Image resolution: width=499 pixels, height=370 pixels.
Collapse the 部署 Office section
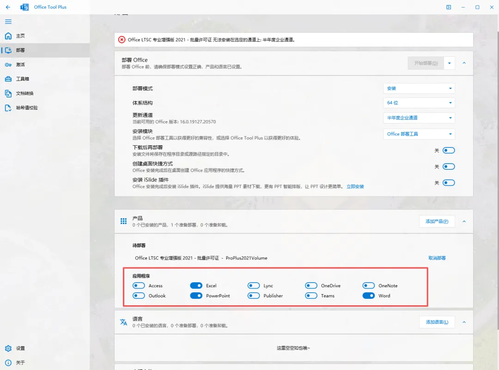tap(464, 63)
